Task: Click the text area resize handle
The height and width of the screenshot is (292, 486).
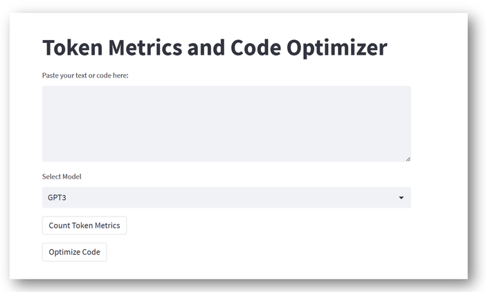Action: point(408,158)
